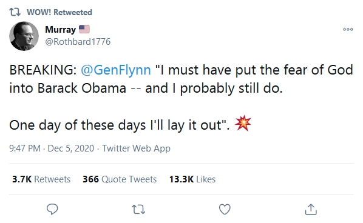Viewport: 363px width, 223px height.
Task: Open Murray's profile picture
Action: coord(24,36)
